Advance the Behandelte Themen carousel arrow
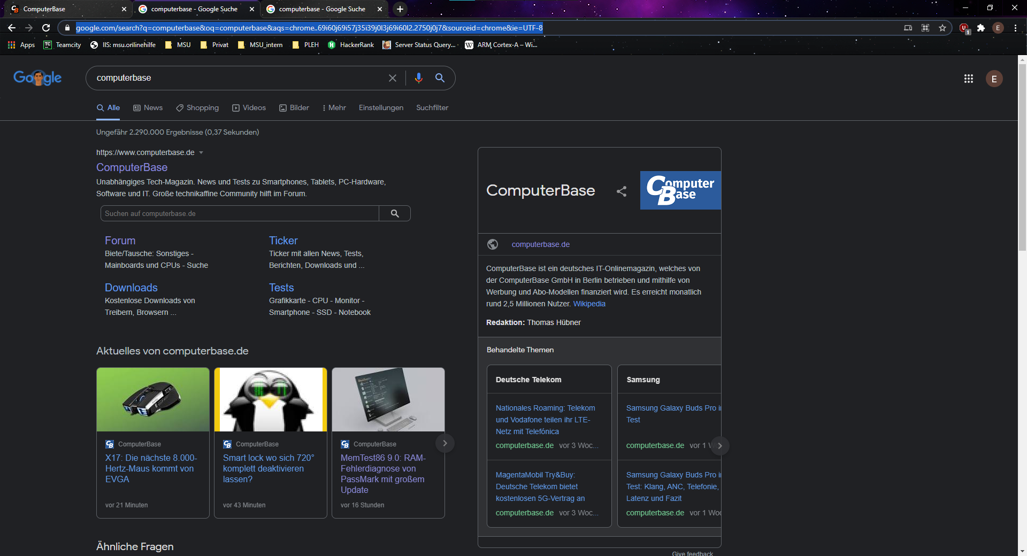Viewport: 1027px width, 556px height. point(720,446)
